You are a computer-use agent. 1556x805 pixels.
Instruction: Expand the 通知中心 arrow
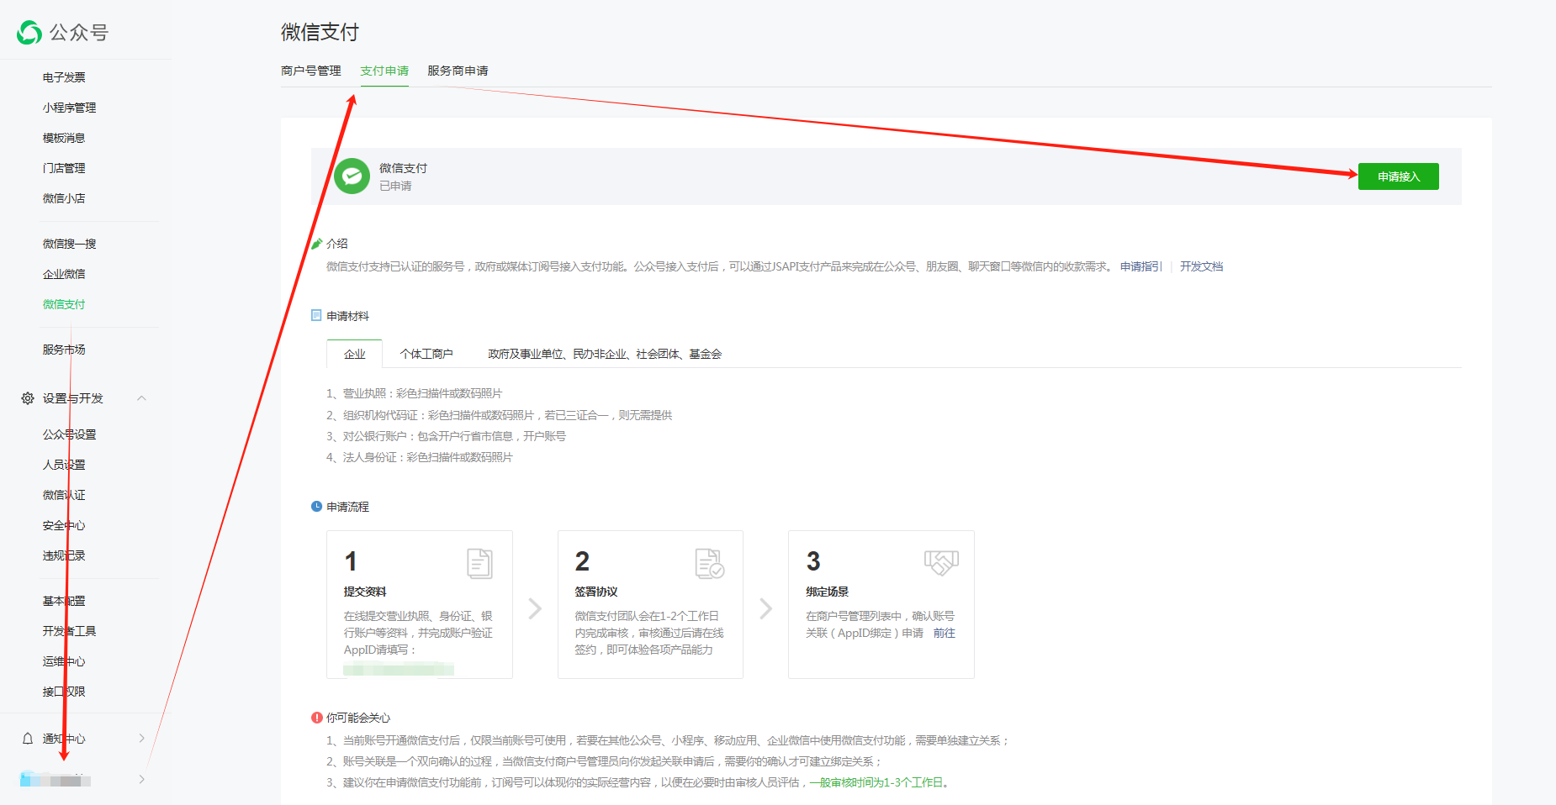[141, 739]
